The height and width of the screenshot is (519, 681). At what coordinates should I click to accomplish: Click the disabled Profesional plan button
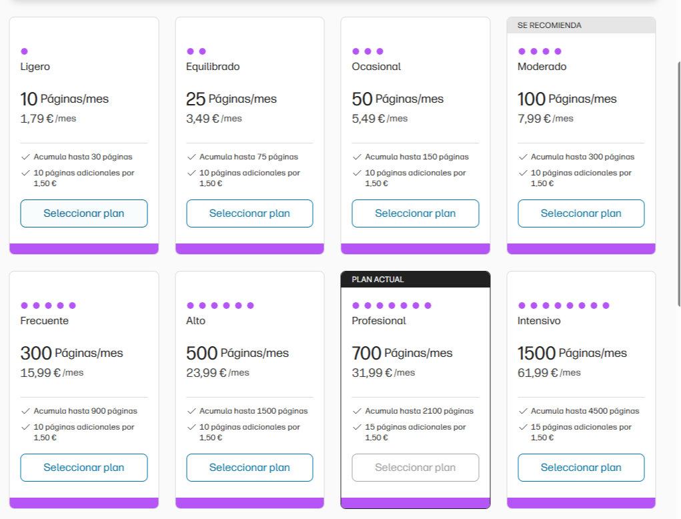click(x=415, y=468)
